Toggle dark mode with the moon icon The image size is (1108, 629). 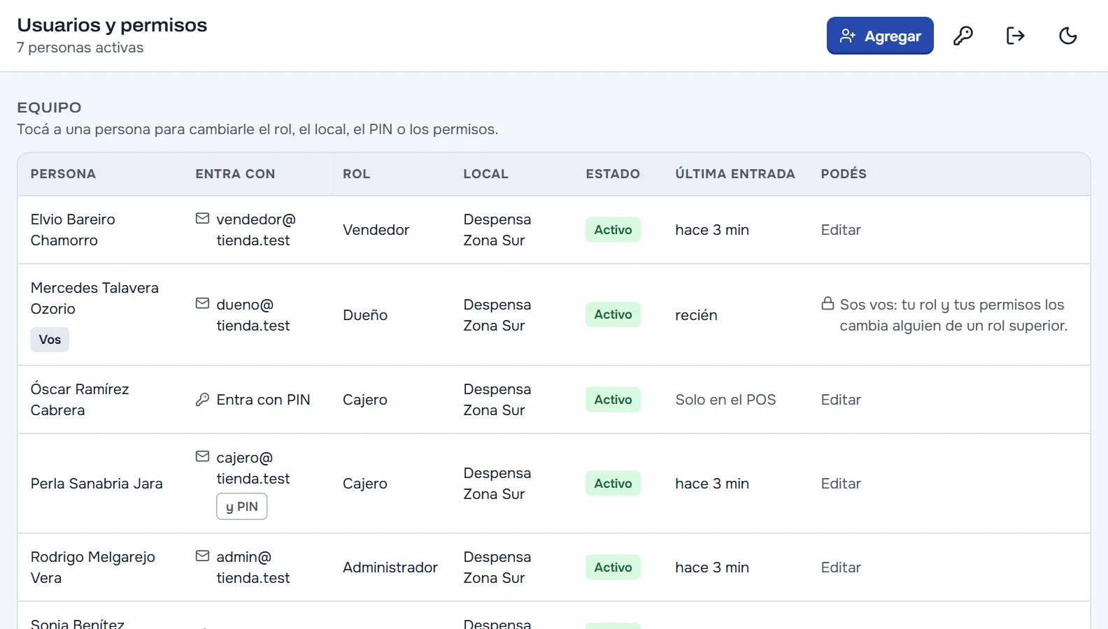pos(1068,36)
